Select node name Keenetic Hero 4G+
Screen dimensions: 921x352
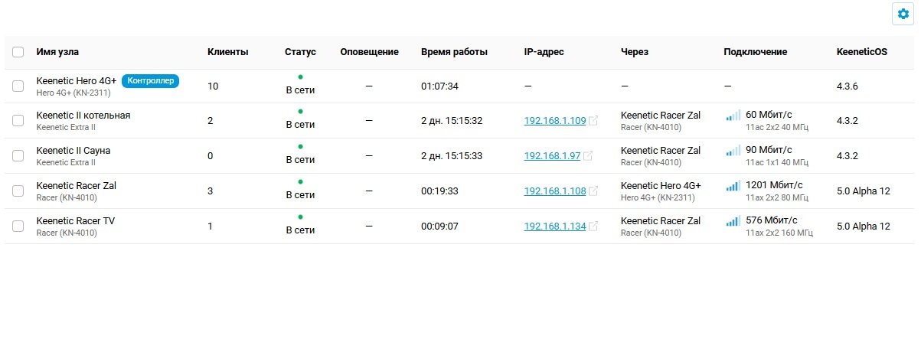click(x=77, y=80)
